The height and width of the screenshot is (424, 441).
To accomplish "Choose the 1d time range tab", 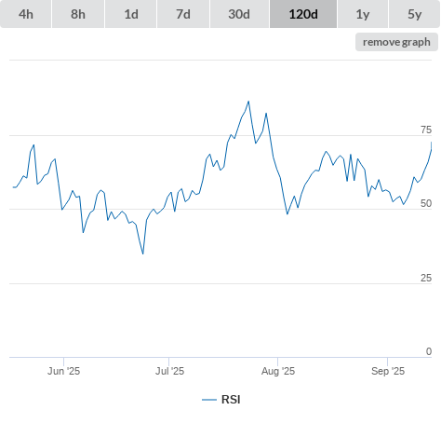I will coord(131,14).
